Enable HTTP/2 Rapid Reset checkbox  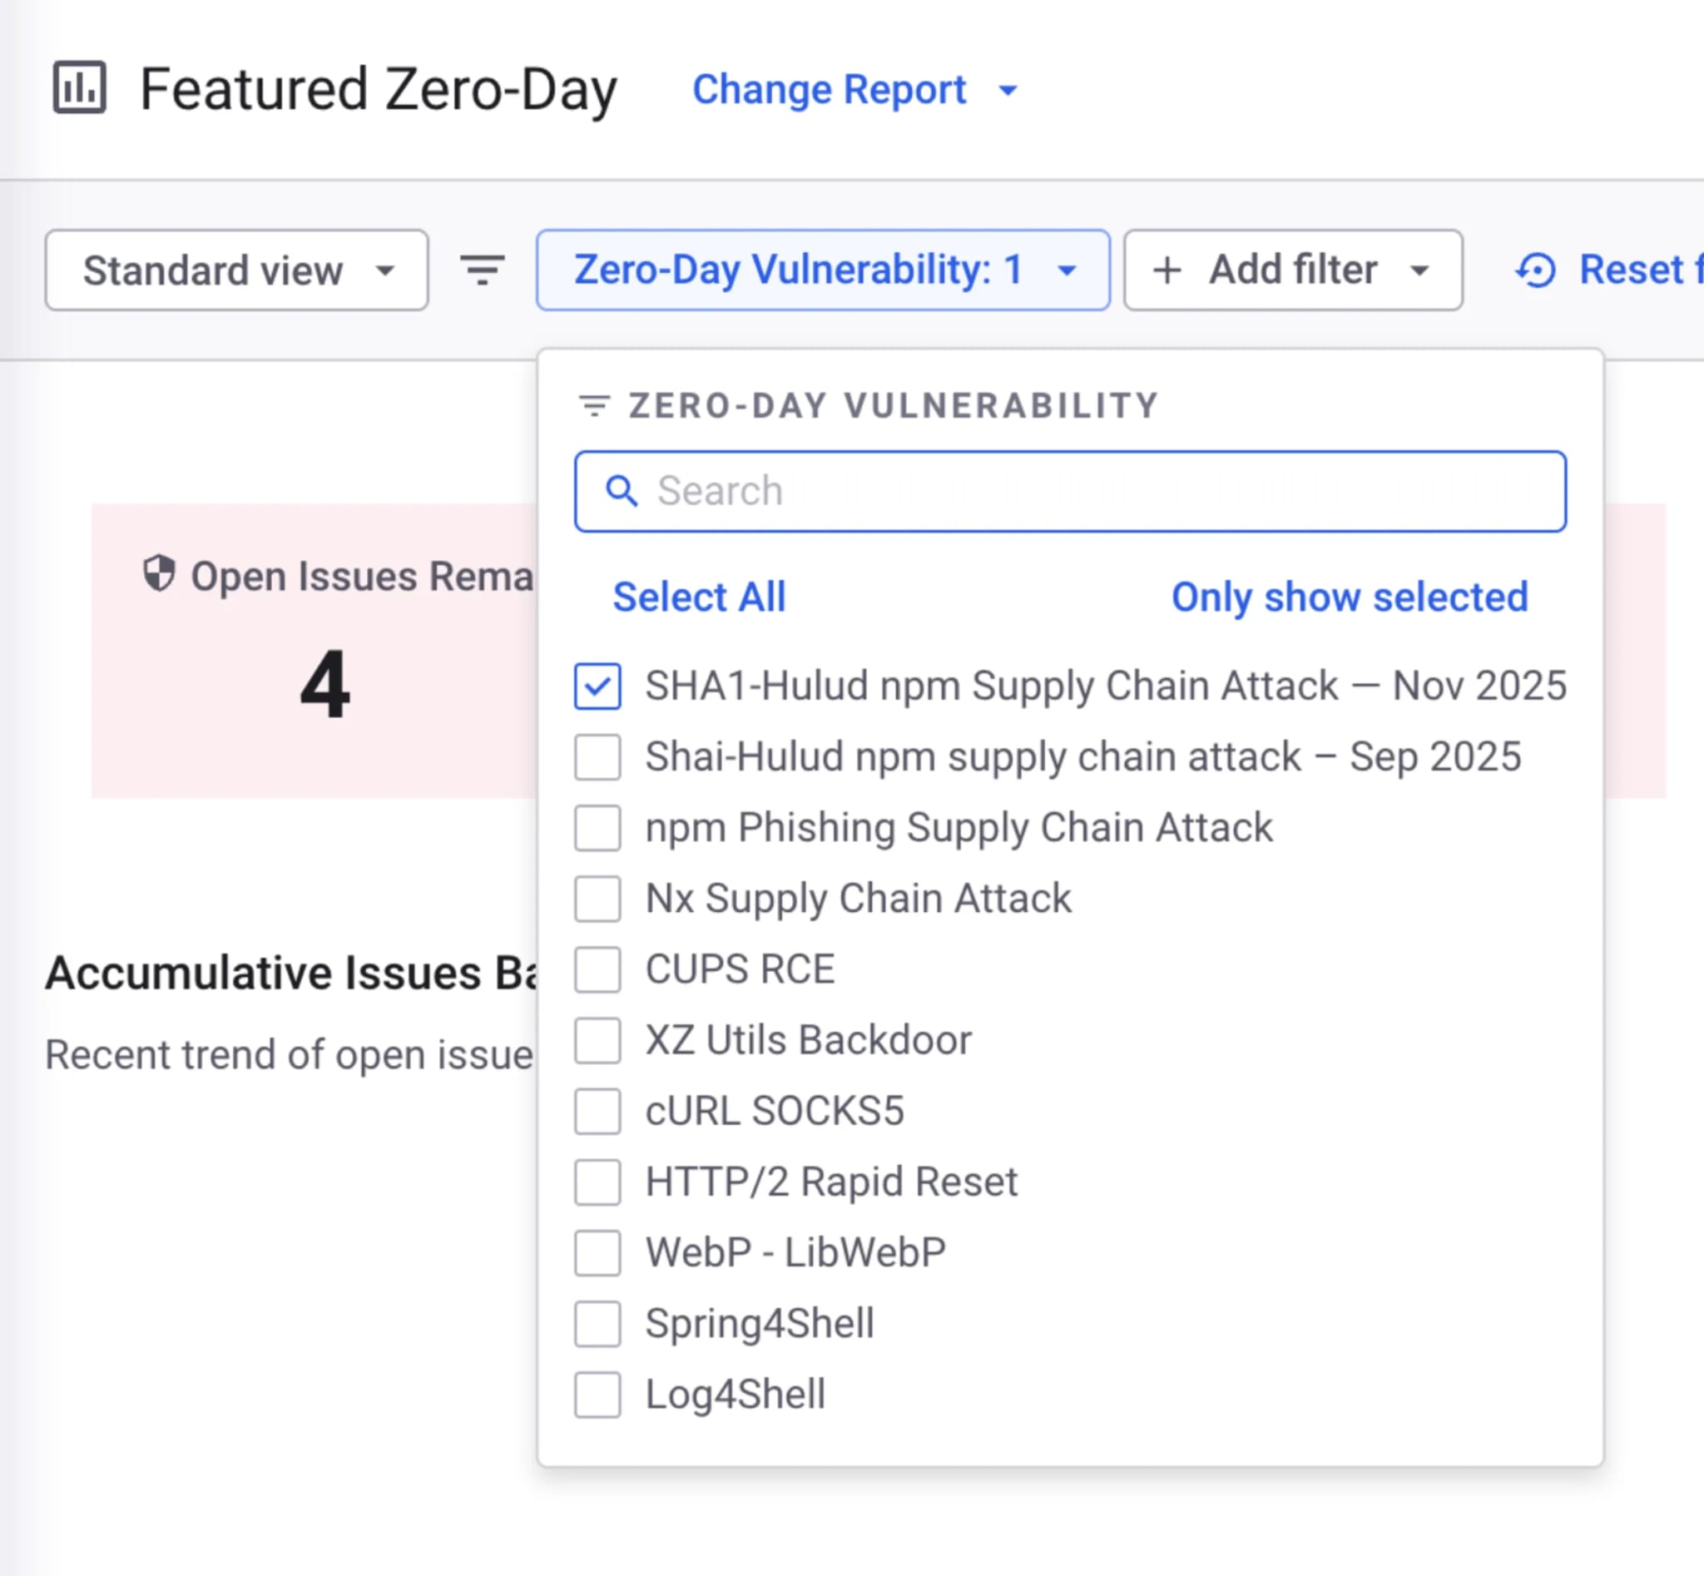click(598, 1182)
